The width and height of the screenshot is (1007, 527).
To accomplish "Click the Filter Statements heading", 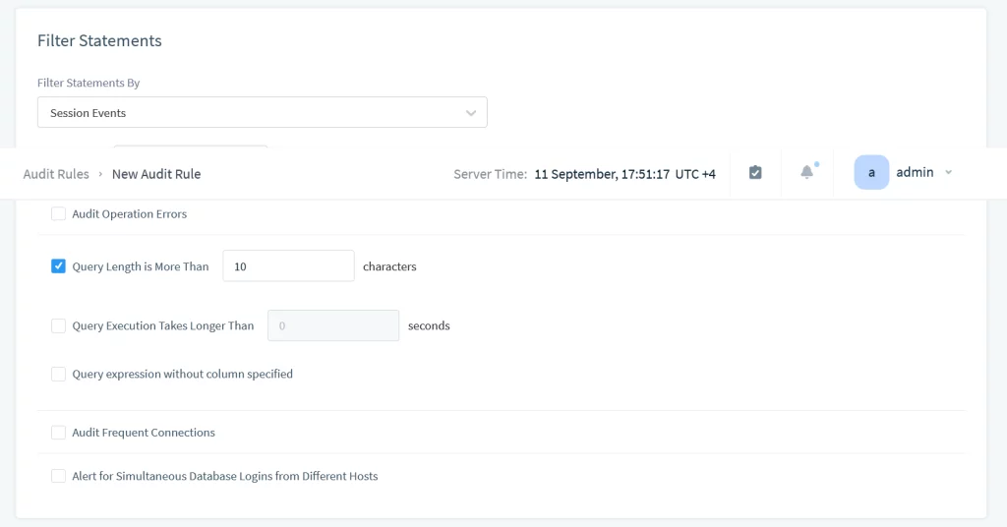I will click(99, 40).
